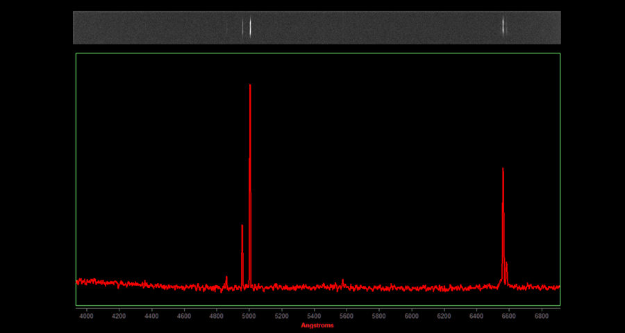
Task: Click the 5600 label on the axis
Action: click(x=347, y=316)
